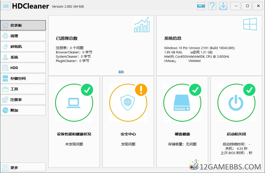
Task: Open the 工具 sidebar section
Action: [x=23, y=89]
